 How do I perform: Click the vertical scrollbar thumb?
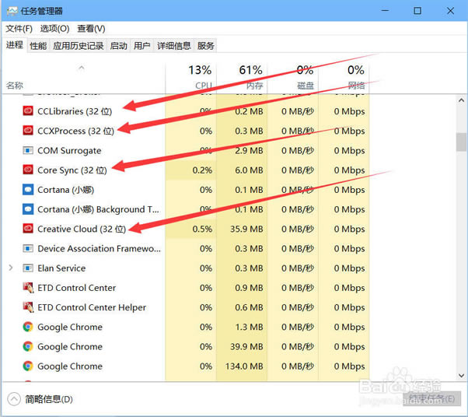461,142
